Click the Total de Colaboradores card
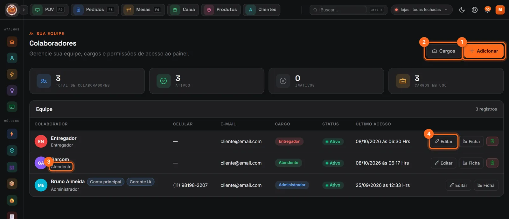Image resolution: width=509 pixels, height=219 pixels. [x=87, y=81]
